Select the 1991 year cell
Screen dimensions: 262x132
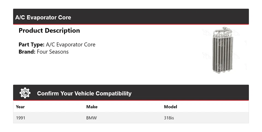(x=20, y=118)
